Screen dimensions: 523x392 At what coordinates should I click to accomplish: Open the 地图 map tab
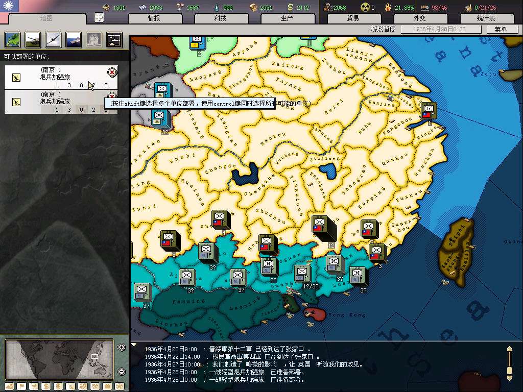pyautogui.click(x=46, y=18)
